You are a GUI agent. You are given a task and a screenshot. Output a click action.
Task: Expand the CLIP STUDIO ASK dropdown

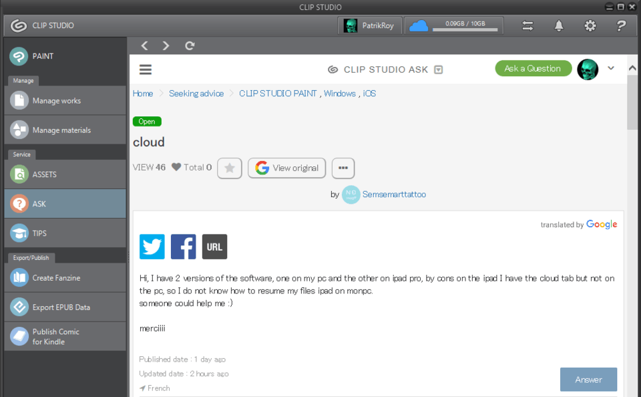438,70
